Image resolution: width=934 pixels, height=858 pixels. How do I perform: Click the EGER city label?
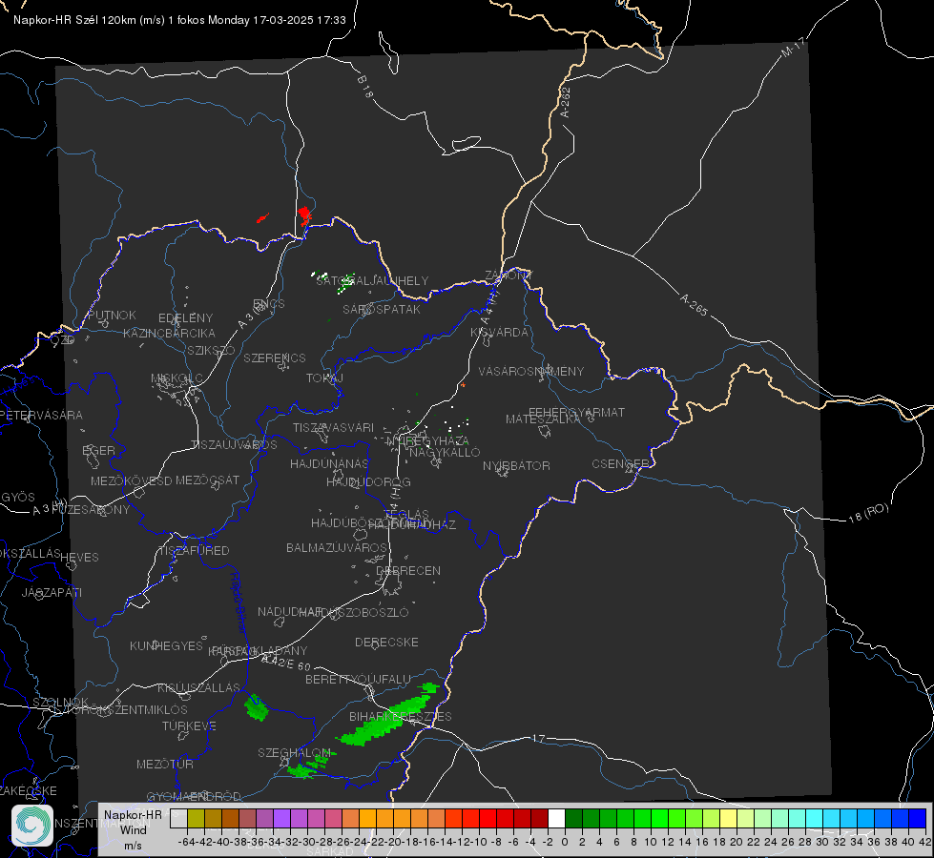99,450
